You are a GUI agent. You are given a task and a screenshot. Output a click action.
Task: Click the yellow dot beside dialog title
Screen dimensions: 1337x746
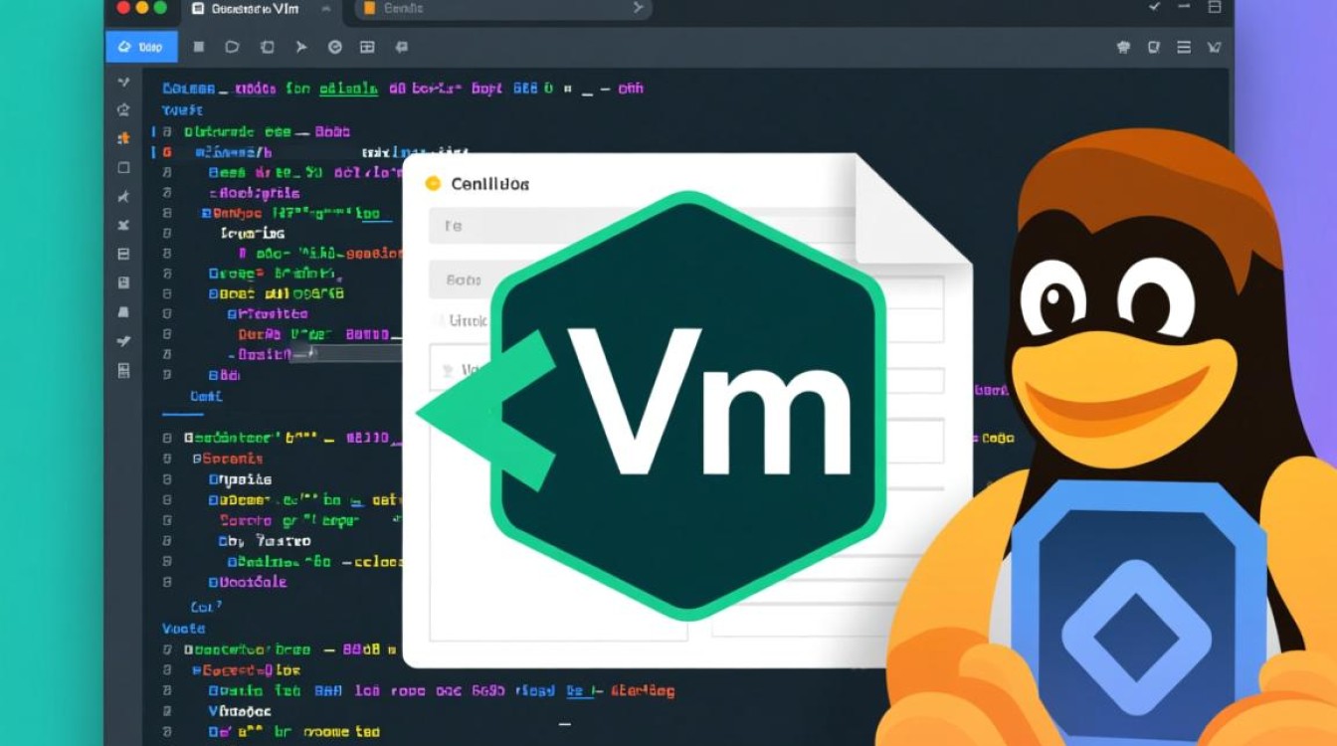(432, 184)
